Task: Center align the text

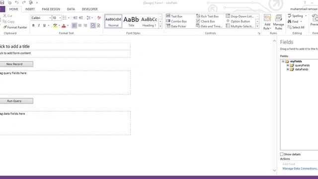Action: 80,25
